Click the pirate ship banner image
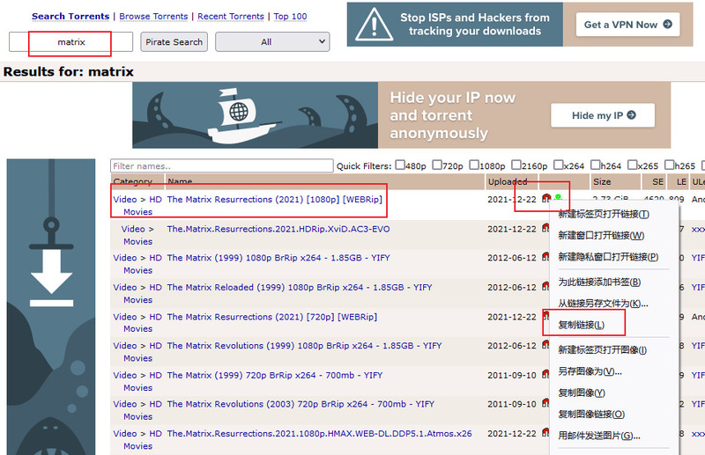Screen dimensions: 705x455 (256, 115)
